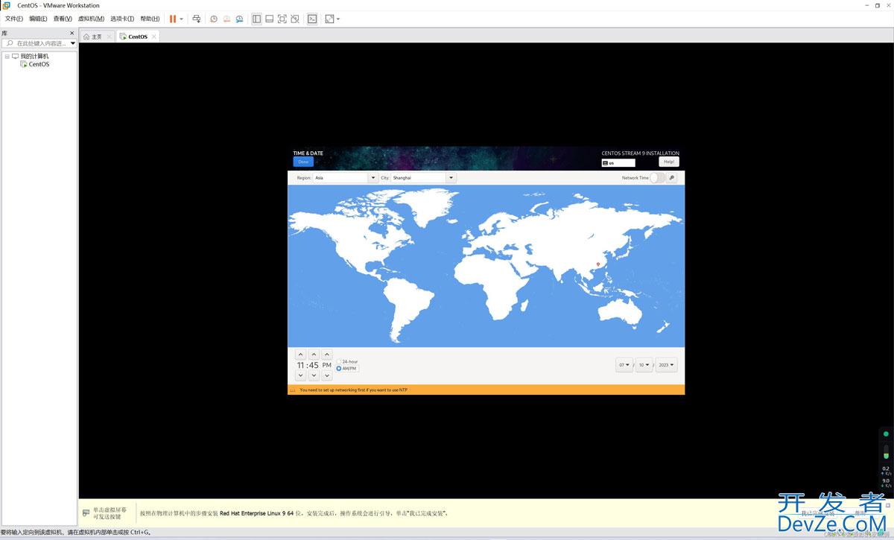Open the snapshot manager icon
The width and height of the screenshot is (894, 540).
239,19
